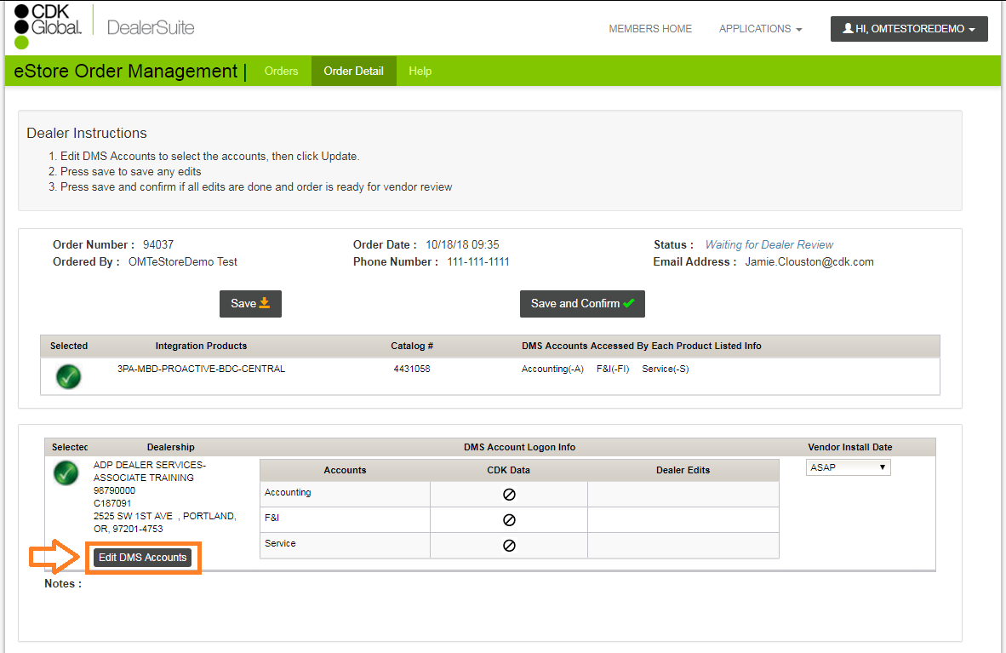Click the Waiting for Dealer Review status link
Screen dimensions: 1006x653
769,244
